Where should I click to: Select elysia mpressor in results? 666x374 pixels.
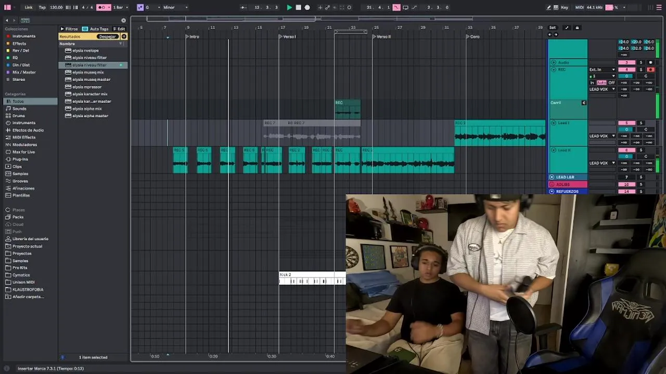[x=87, y=87]
